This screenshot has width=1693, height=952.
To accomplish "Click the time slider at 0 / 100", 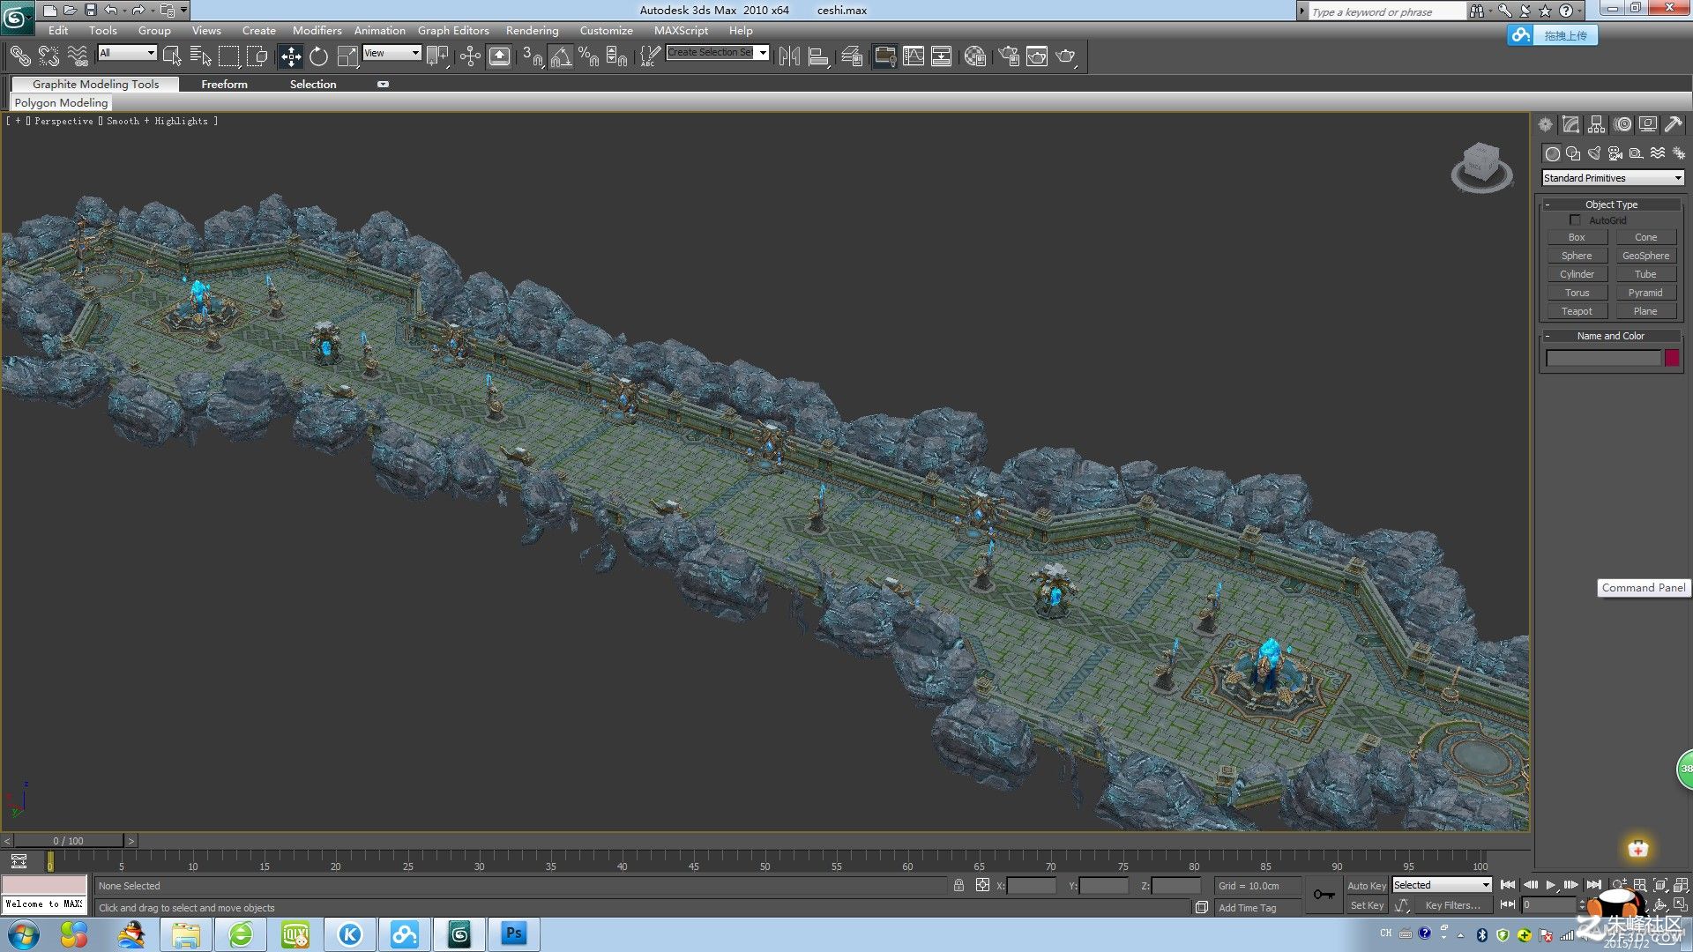I will coord(68,841).
